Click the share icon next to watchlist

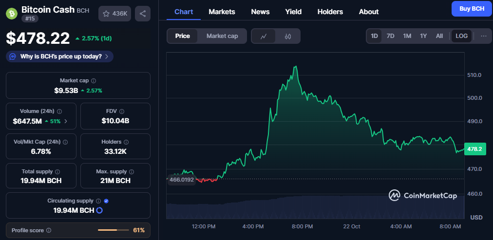click(x=142, y=14)
